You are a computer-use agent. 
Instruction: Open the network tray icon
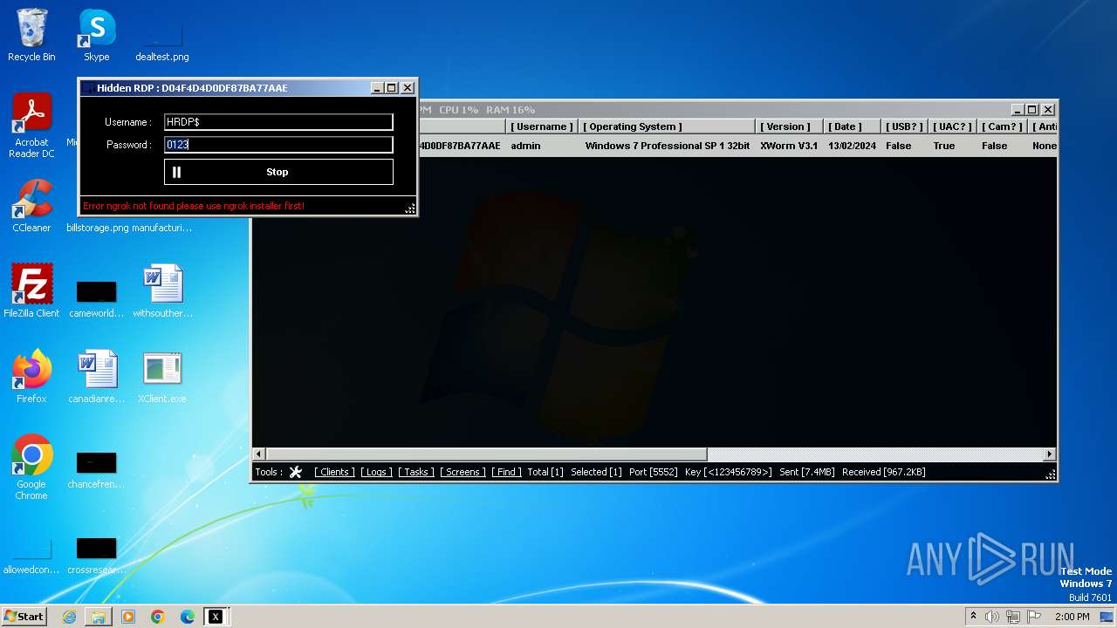(x=1013, y=617)
